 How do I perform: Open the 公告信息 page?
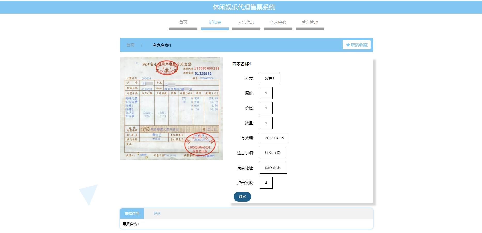(x=246, y=22)
